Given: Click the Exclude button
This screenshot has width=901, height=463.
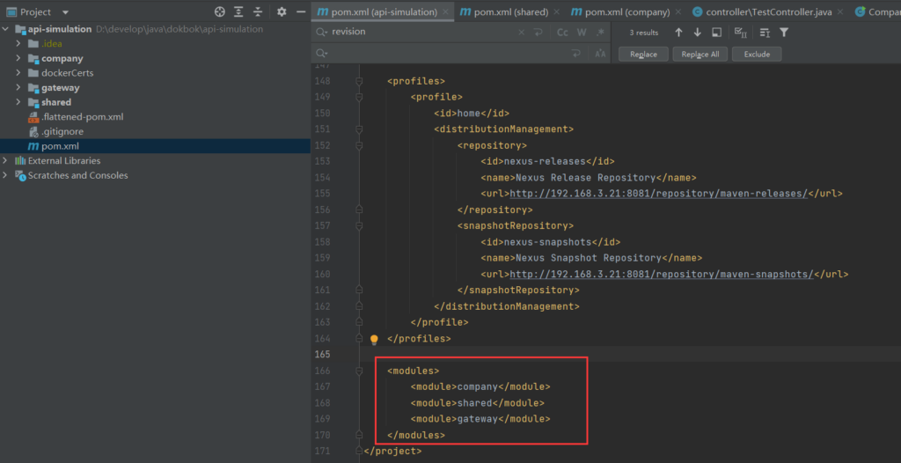Looking at the screenshot, I should [x=757, y=54].
